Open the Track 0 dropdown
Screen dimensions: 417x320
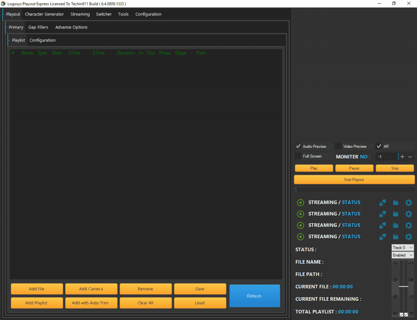tap(402, 248)
